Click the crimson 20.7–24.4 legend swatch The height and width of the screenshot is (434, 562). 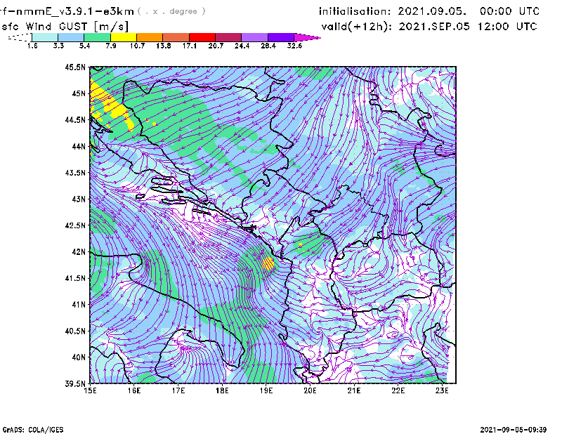tap(228, 37)
